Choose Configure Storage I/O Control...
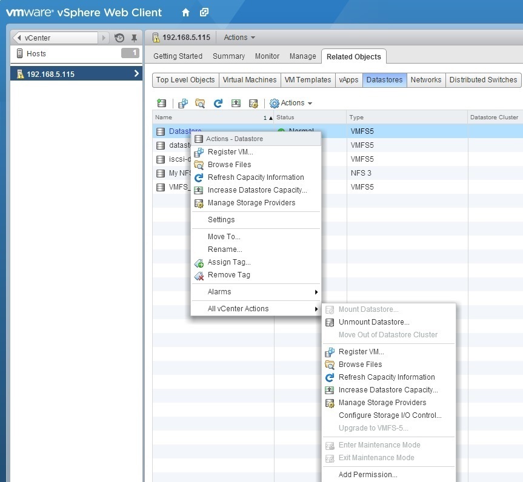Image resolution: width=523 pixels, height=482 pixels. (x=390, y=415)
